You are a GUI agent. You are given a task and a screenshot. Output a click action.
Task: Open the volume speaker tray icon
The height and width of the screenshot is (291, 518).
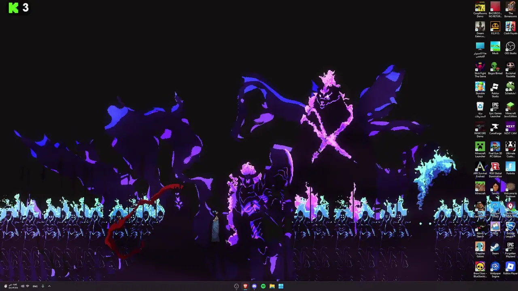23,286
